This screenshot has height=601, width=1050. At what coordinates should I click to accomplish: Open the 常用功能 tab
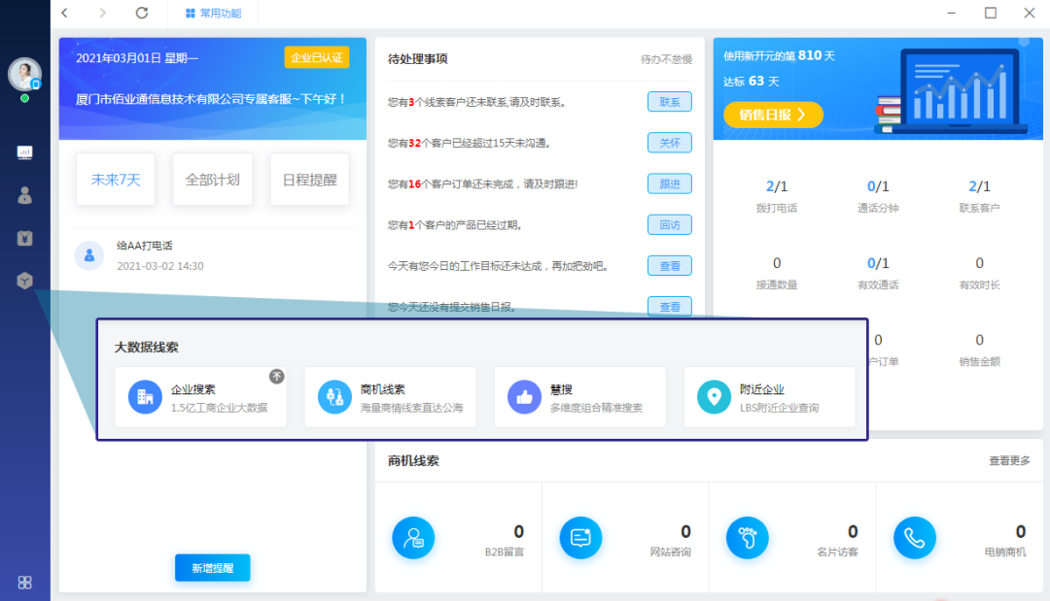point(213,14)
